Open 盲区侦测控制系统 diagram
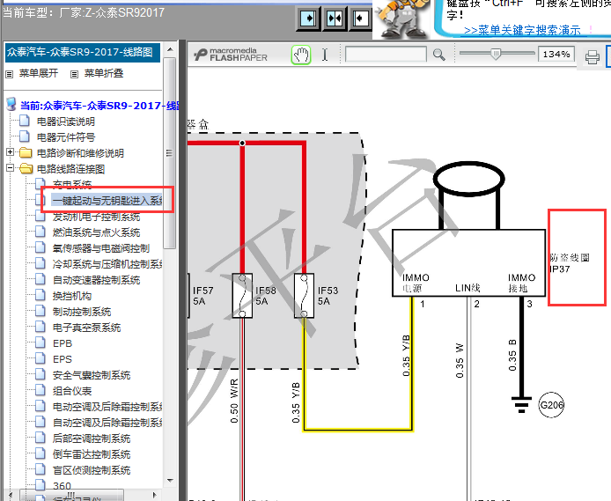The width and height of the screenshot is (611, 501). pyautogui.click(x=92, y=470)
